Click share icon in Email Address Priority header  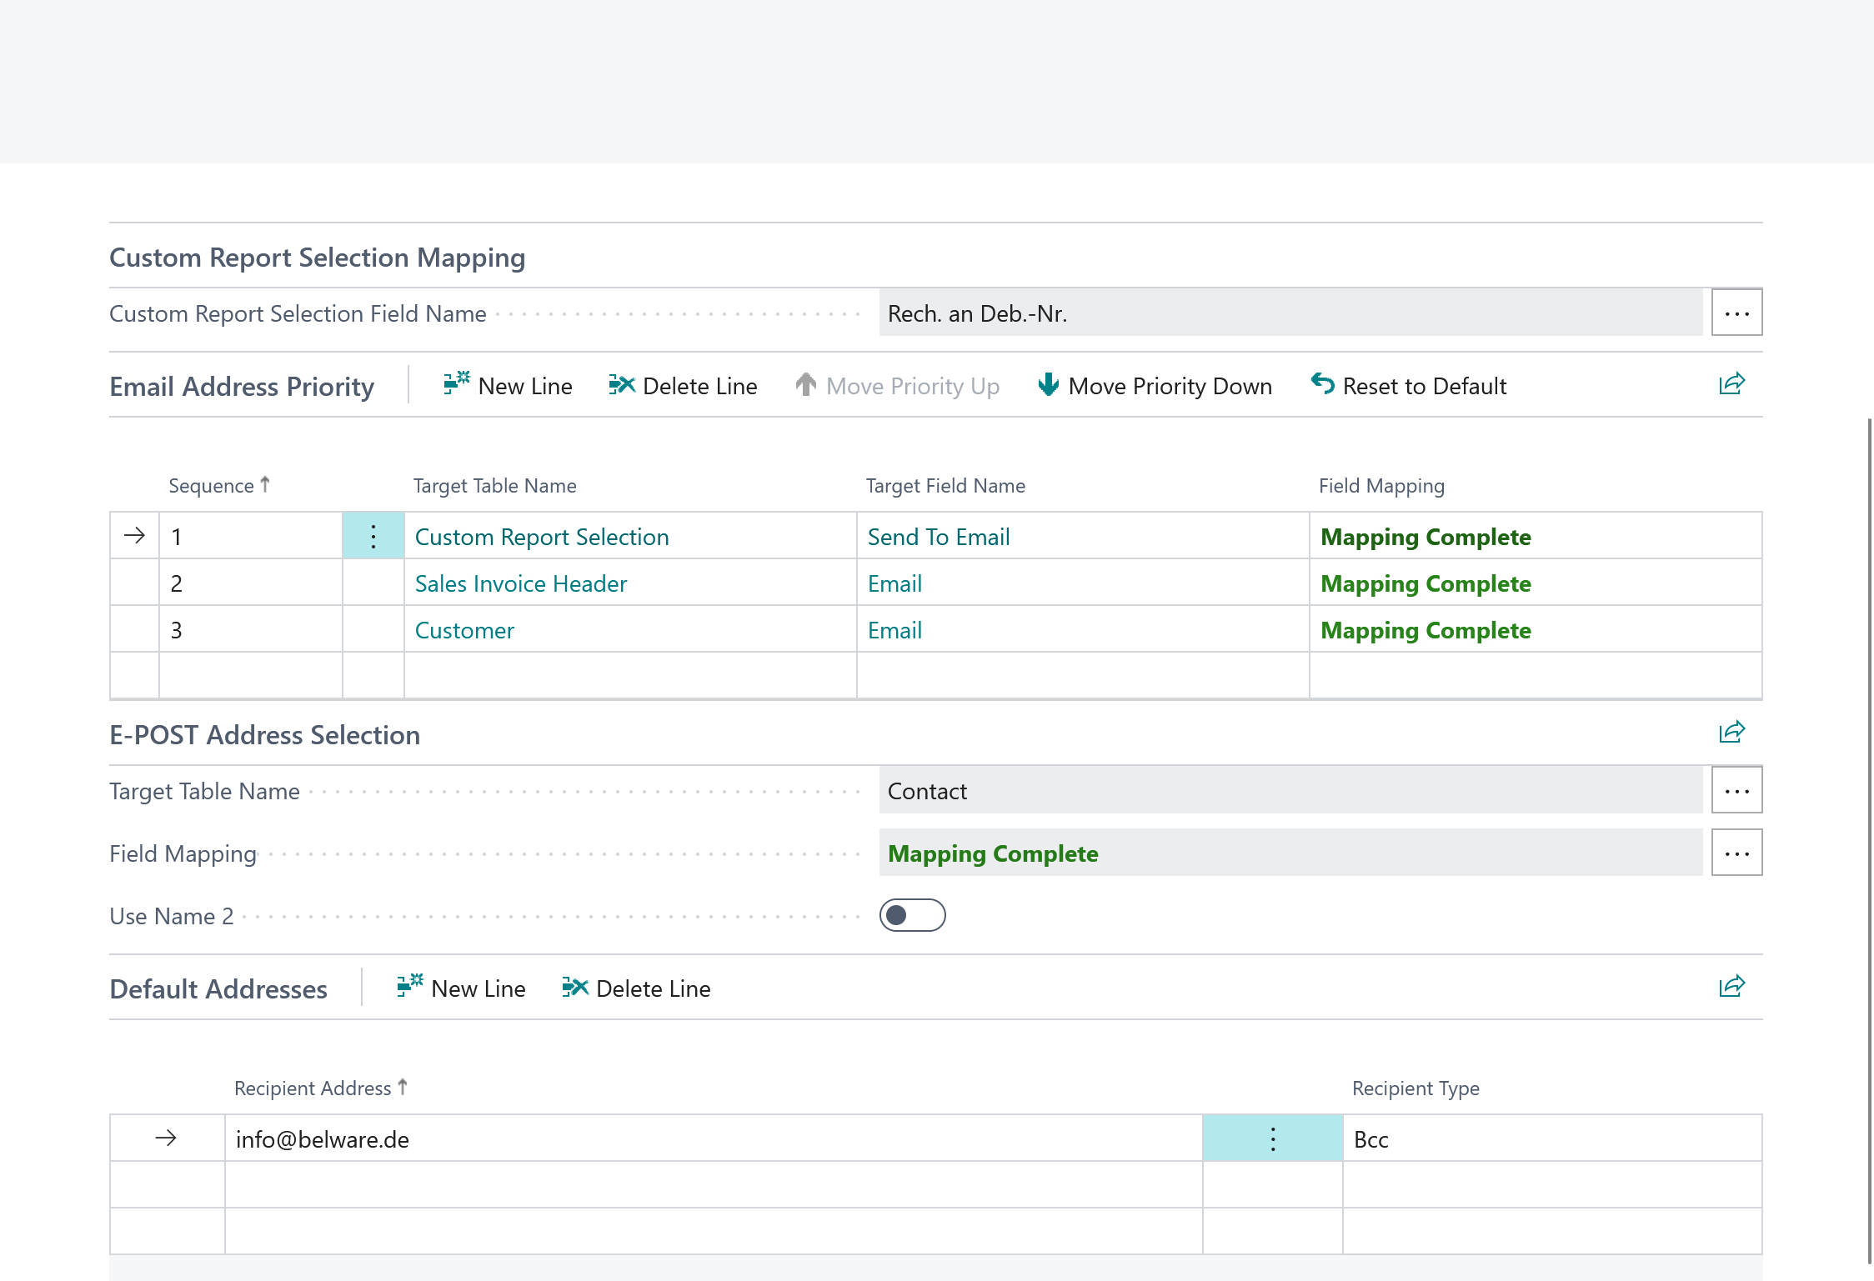(1731, 384)
